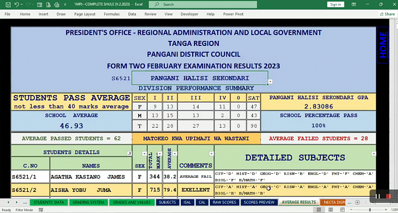
Task: Open the Developer ribbon tab
Action: pyautogui.click(x=189, y=14)
